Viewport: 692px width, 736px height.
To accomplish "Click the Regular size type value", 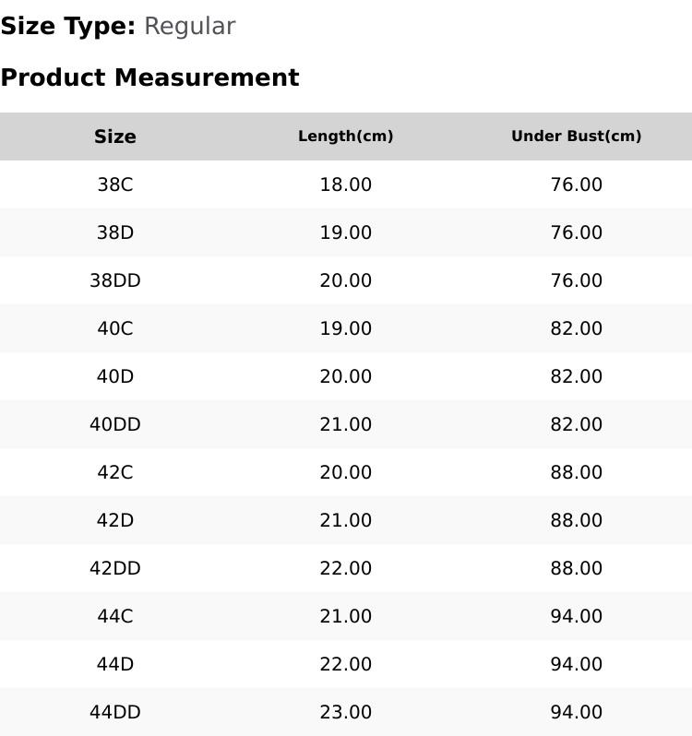I will (190, 27).
